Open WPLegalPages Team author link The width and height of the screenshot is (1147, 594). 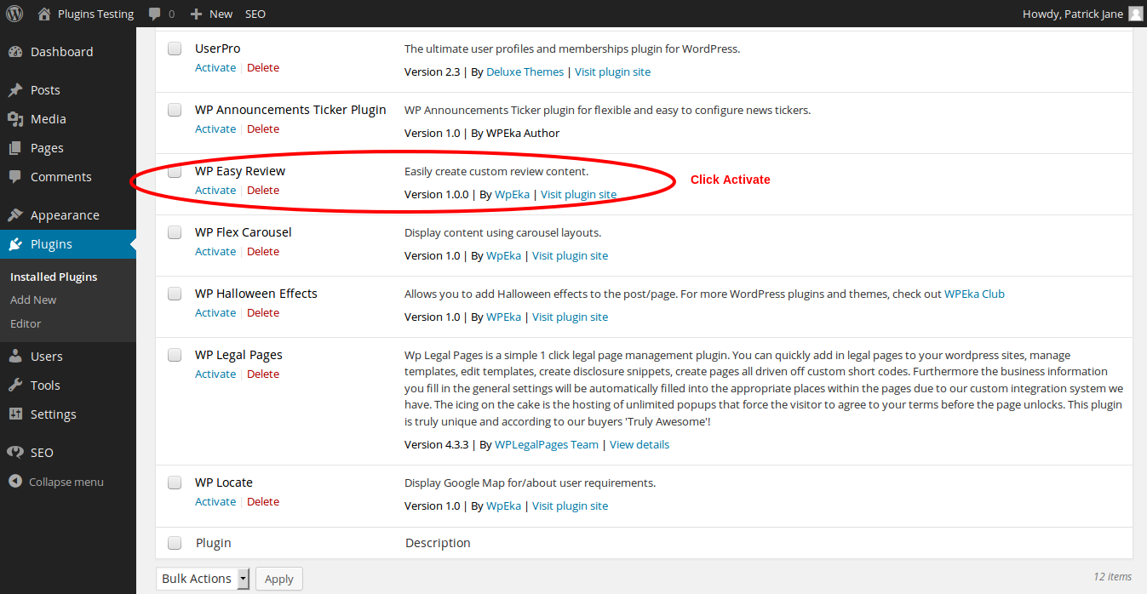tap(547, 445)
